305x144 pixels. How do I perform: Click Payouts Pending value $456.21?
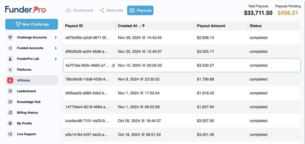click(288, 13)
